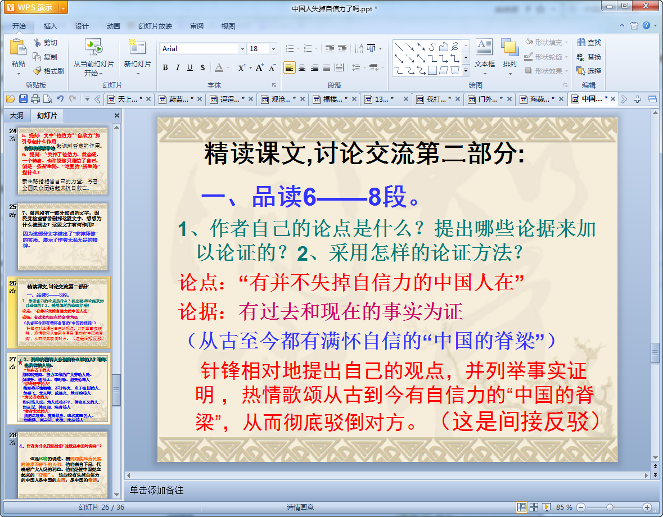Viewport: 663px width, 517px height.
Task: Justify the paragraph text
Action: click(x=327, y=67)
